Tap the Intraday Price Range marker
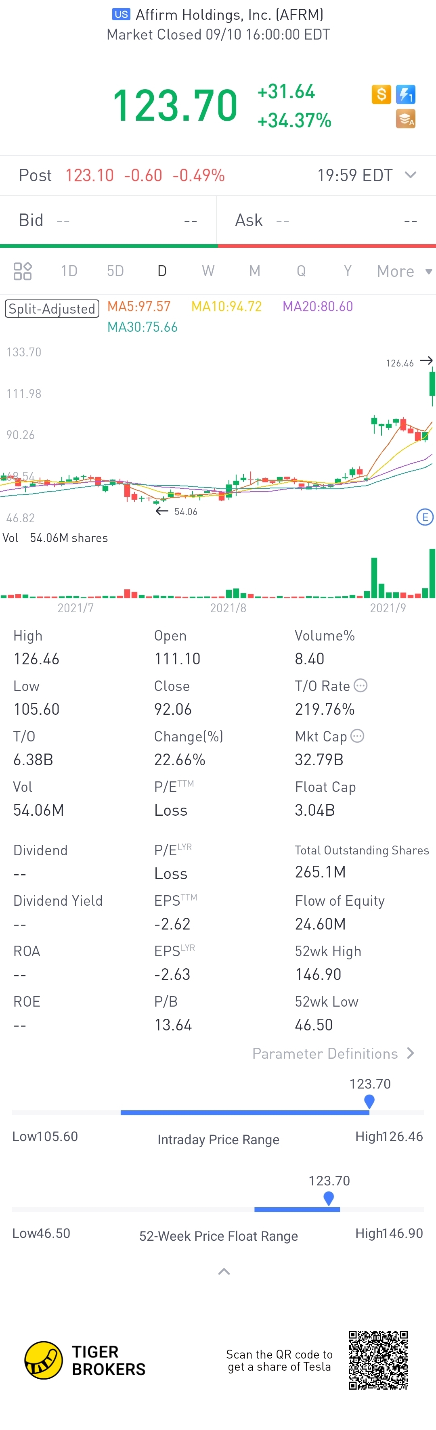436x1430 pixels. [x=369, y=1101]
